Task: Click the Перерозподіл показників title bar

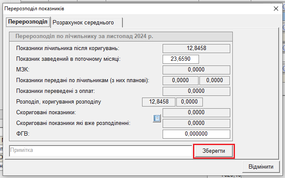Action: tap(128, 8)
